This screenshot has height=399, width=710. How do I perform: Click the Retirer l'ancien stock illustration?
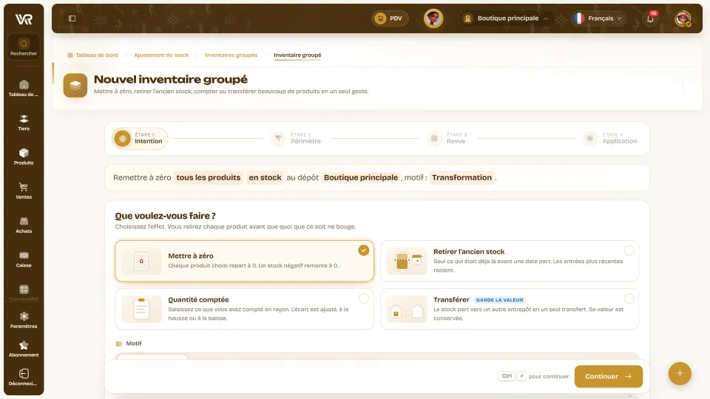(407, 261)
